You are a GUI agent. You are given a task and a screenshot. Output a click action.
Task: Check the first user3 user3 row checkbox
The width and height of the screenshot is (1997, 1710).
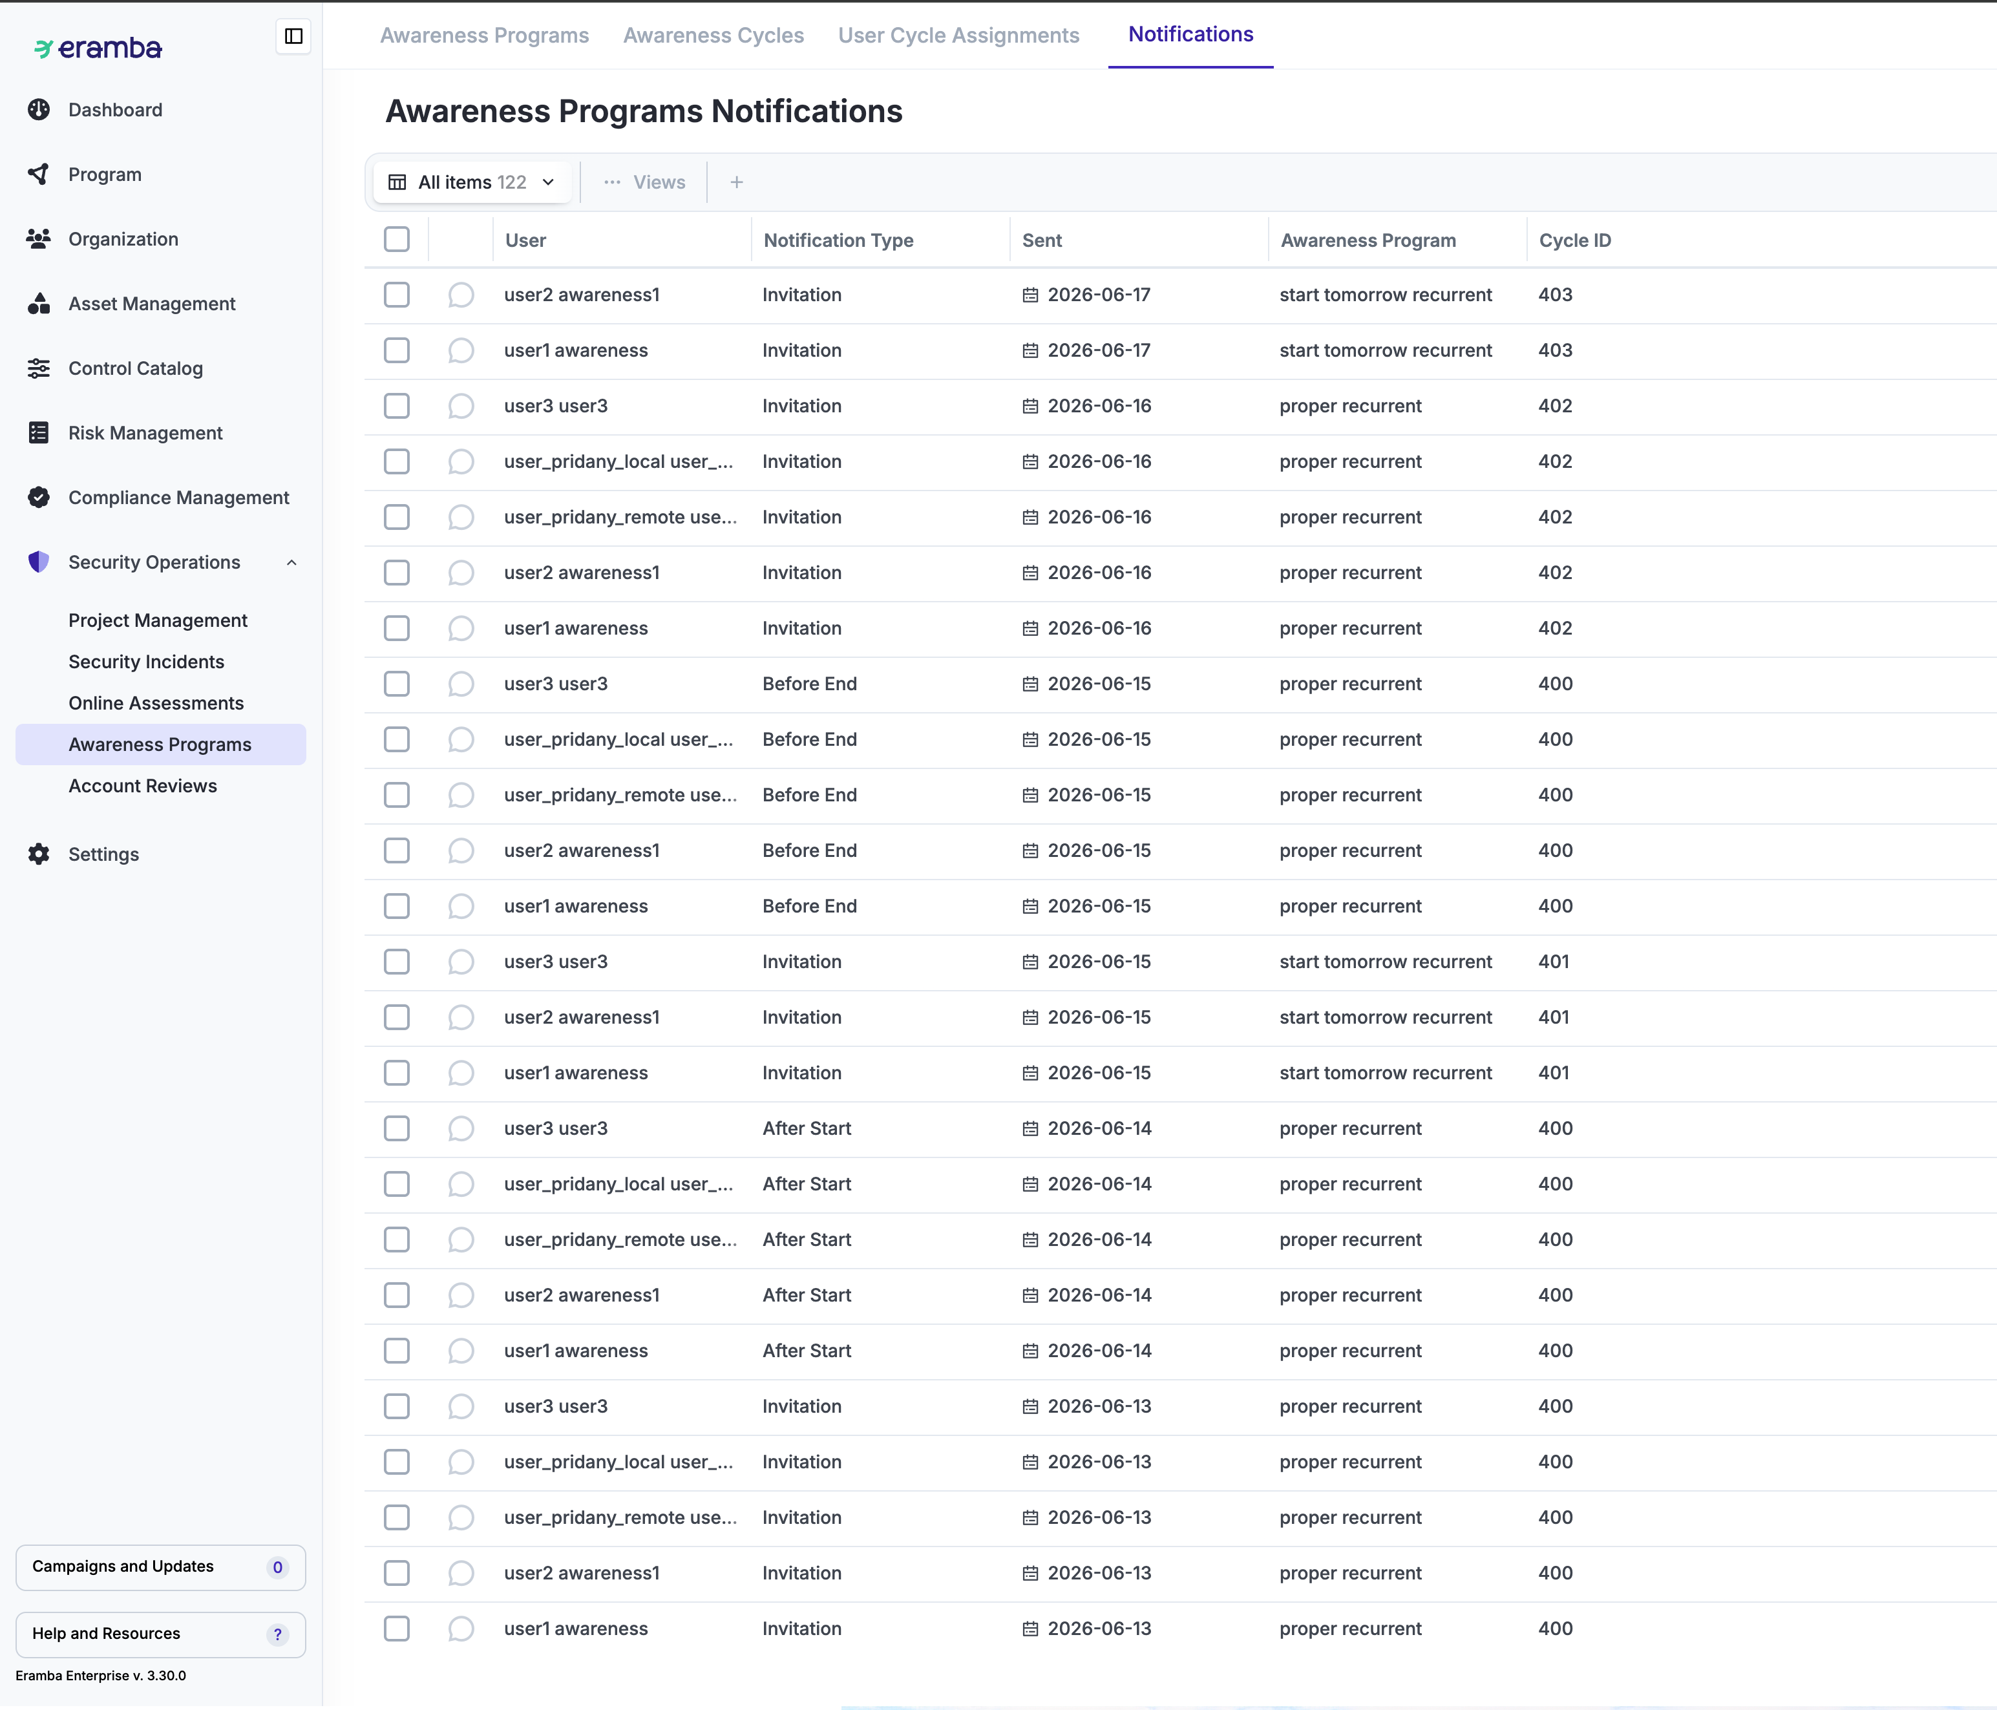coord(397,406)
